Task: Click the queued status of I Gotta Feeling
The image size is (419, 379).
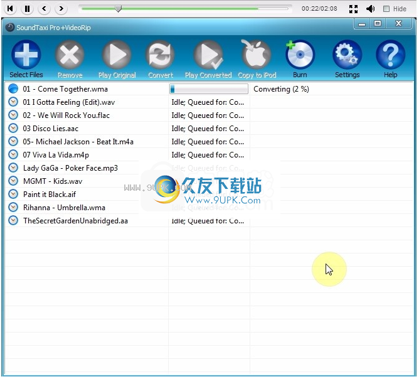Action: point(208,102)
